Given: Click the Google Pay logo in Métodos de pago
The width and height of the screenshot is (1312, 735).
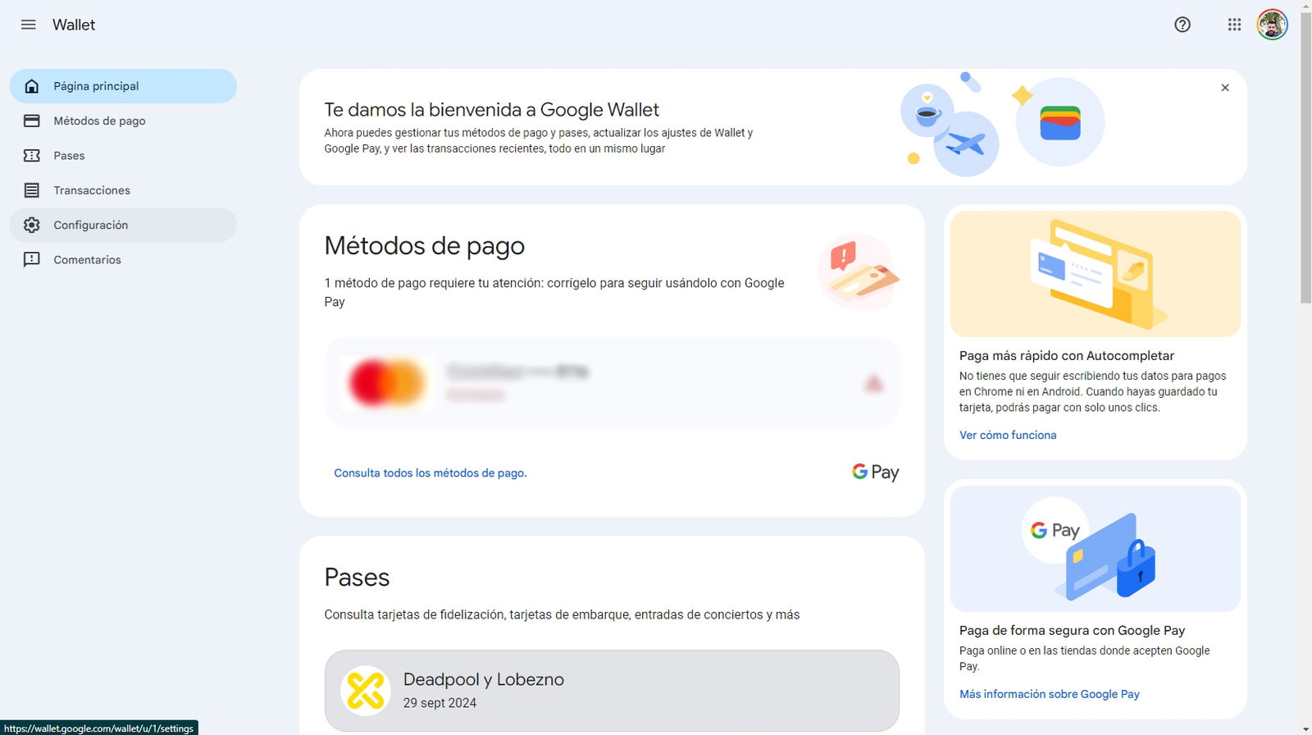Looking at the screenshot, I should pos(875,472).
